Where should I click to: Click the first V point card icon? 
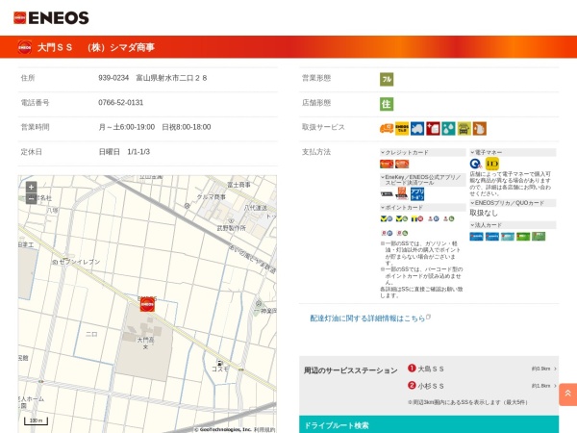[x=387, y=218]
